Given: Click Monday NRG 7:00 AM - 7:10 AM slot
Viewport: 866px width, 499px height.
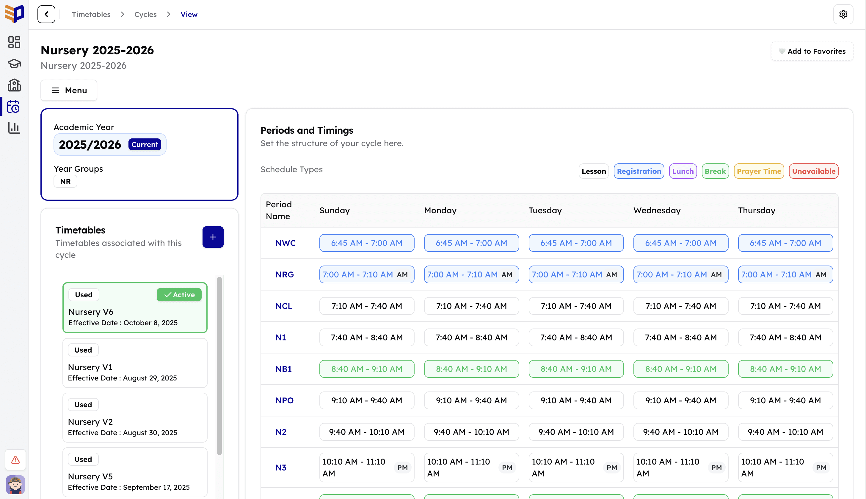Looking at the screenshot, I should 471,274.
